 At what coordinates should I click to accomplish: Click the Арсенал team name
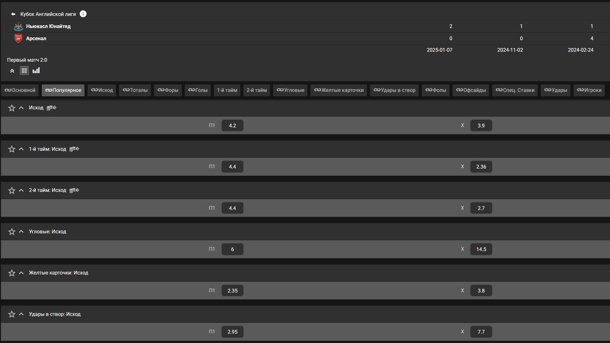pyautogui.click(x=36, y=39)
